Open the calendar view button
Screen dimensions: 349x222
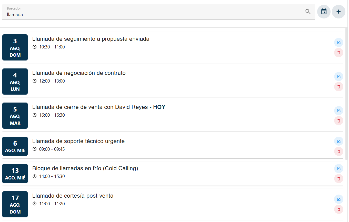tap(324, 12)
